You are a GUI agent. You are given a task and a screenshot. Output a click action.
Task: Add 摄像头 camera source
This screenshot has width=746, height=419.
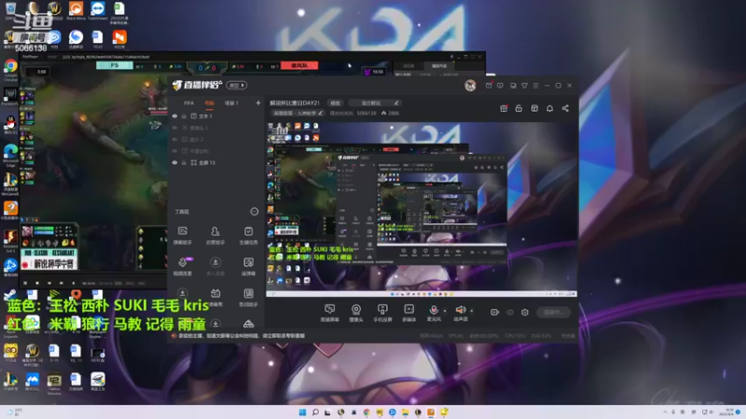(x=356, y=313)
